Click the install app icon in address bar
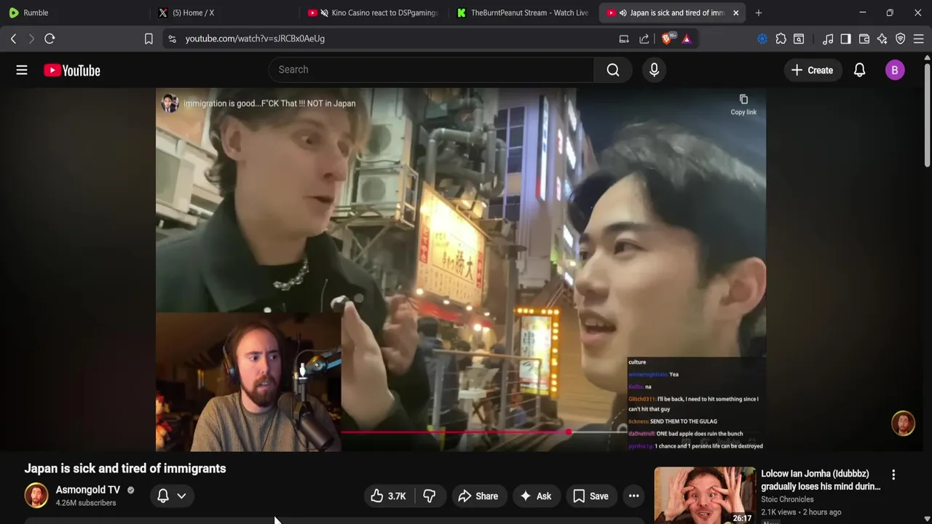 coord(624,39)
